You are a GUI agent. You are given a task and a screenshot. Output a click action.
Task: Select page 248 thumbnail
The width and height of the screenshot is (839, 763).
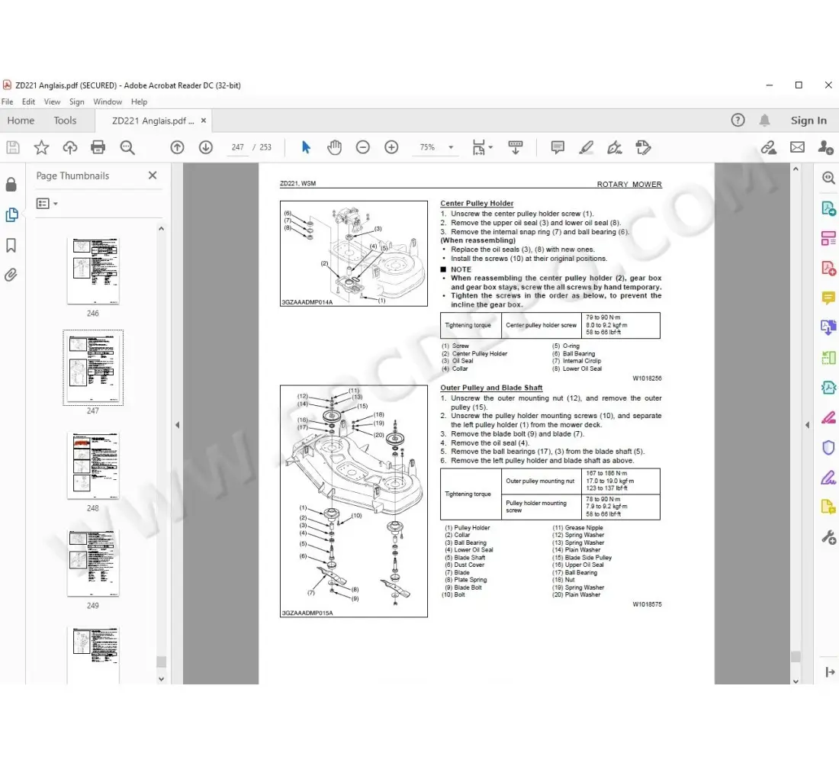click(93, 466)
